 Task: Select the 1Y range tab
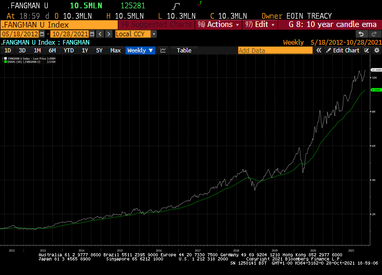tap(85, 50)
